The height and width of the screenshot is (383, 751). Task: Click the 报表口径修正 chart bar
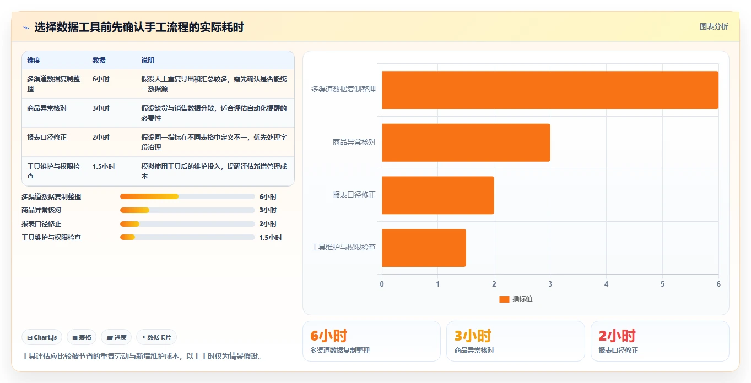point(437,195)
